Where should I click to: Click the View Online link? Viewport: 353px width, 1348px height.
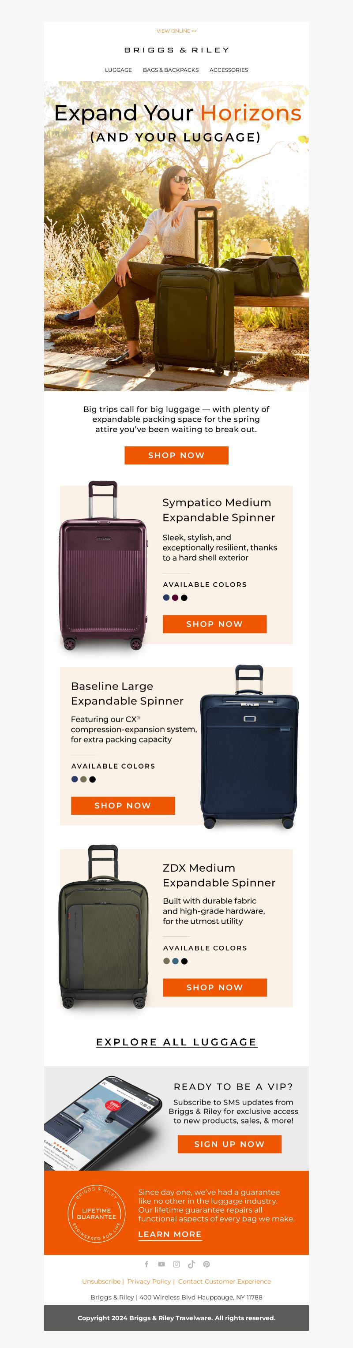coord(176,31)
